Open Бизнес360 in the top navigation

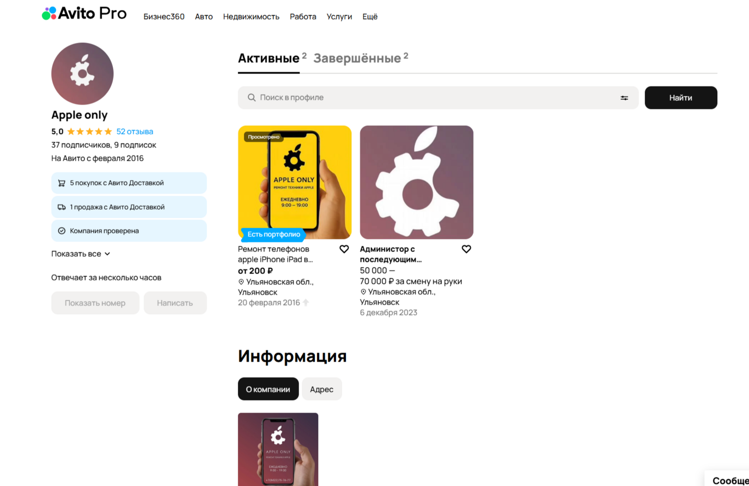tap(164, 17)
